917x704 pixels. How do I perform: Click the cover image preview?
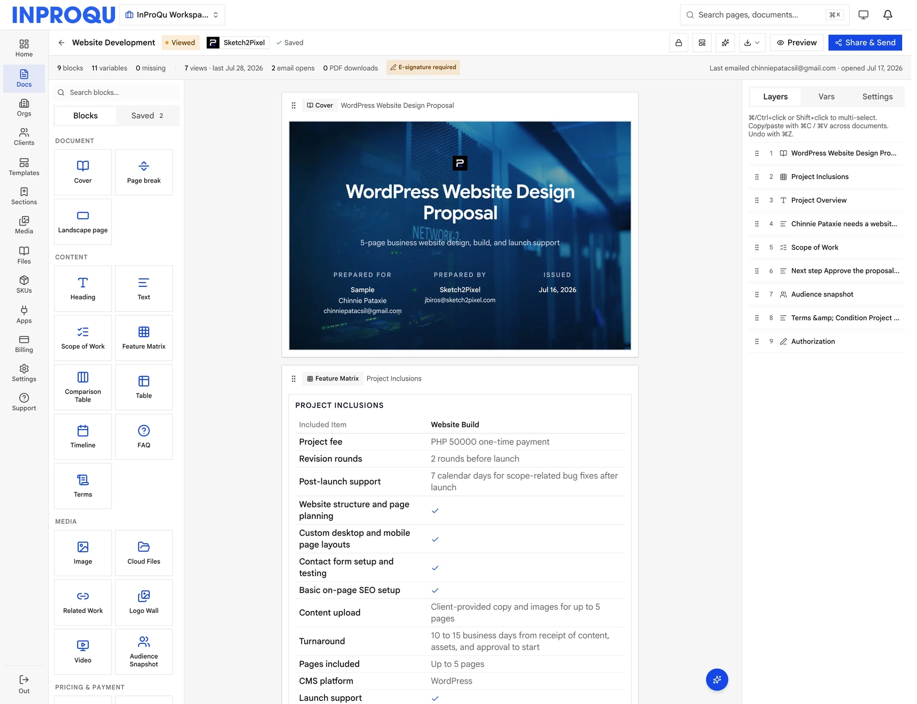pyautogui.click(x=460, y=235)
